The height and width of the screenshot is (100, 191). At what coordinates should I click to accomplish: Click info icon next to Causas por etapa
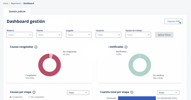[34, 92]
